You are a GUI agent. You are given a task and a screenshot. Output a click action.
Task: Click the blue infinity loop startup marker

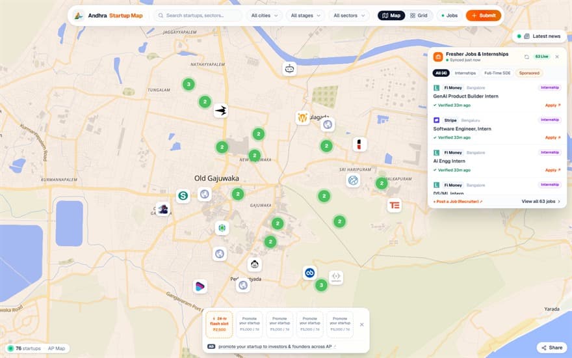[309, 273]
